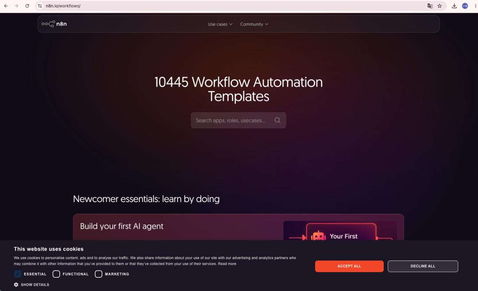Click the robot icon in agent card

pyautogui.click(x=318, y=236)
